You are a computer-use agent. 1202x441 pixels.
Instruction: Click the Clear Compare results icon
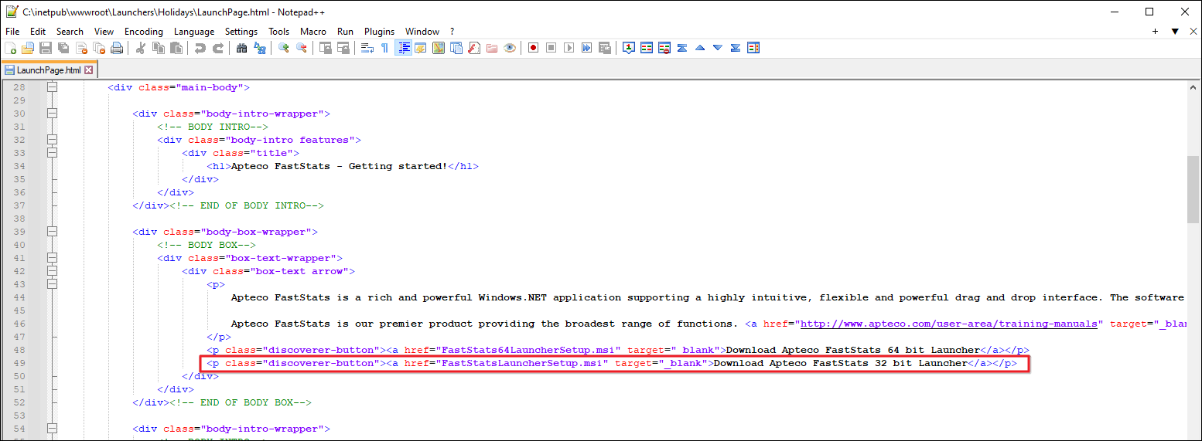click(x=664, y=48)
